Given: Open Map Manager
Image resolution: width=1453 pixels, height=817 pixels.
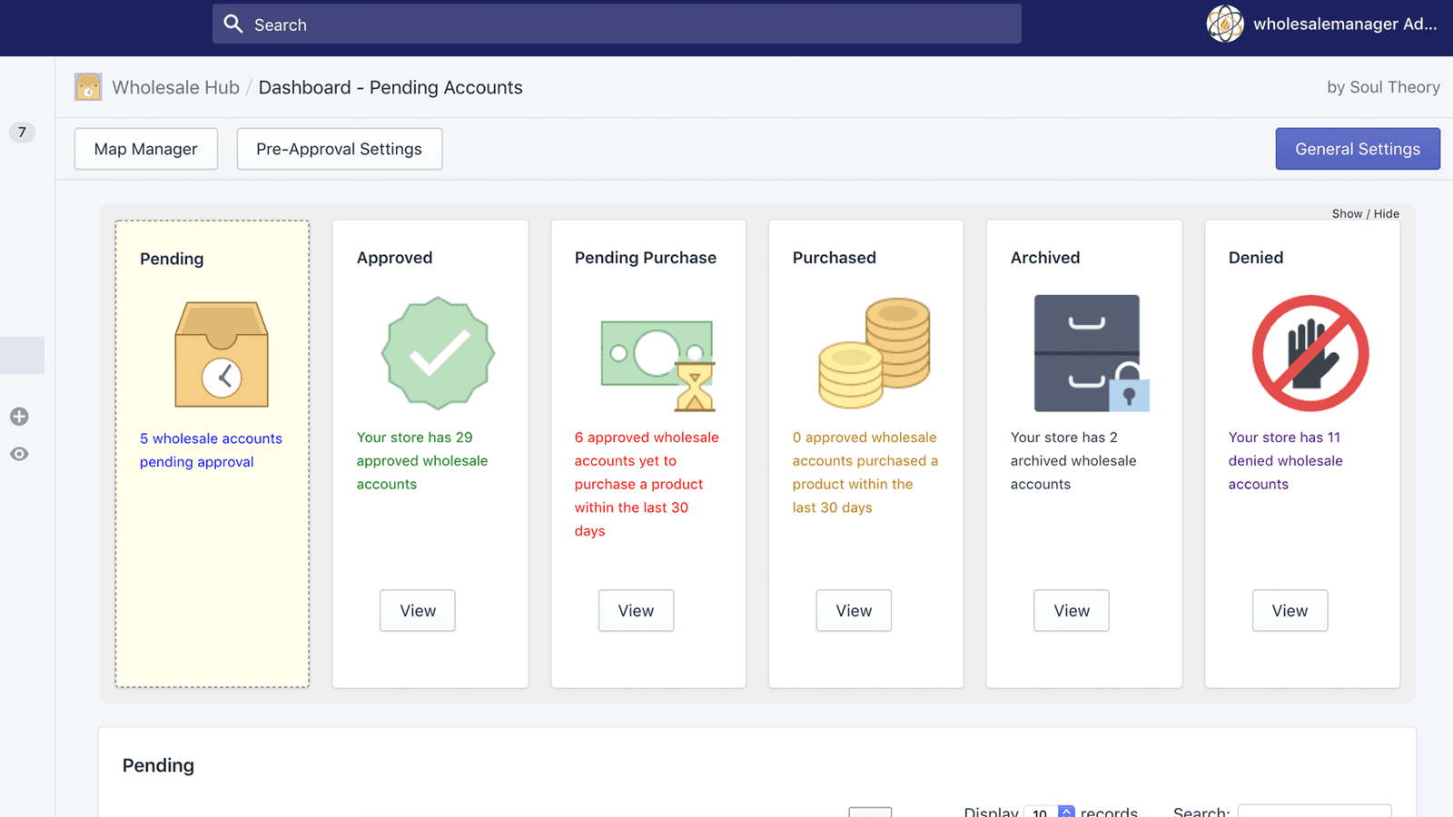Looking at the screenshot, I should click(x=145, y=148).
